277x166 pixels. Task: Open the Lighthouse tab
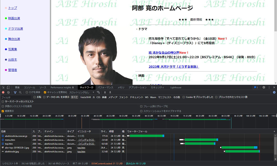tap(176, 87)
